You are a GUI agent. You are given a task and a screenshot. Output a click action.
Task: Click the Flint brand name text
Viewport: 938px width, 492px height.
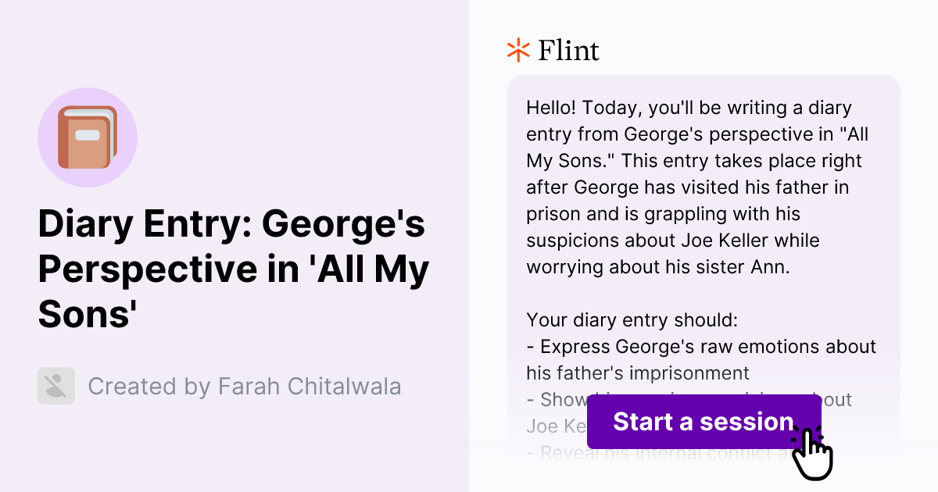point(568,50)
